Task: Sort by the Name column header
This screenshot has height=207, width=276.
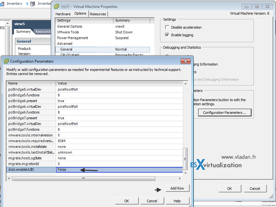Action: pos(31,83)
